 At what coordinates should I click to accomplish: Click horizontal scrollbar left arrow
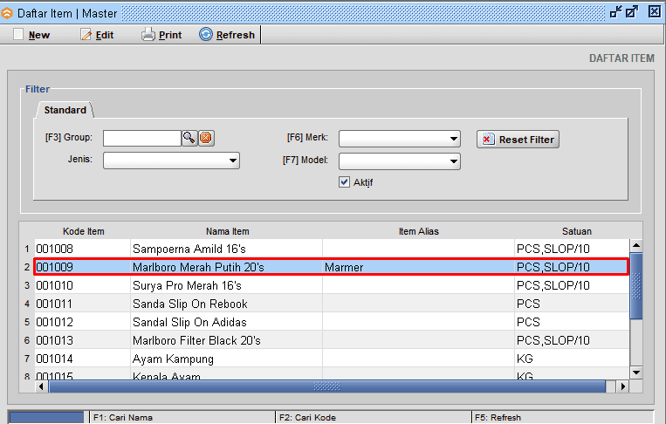pos(41,386)
